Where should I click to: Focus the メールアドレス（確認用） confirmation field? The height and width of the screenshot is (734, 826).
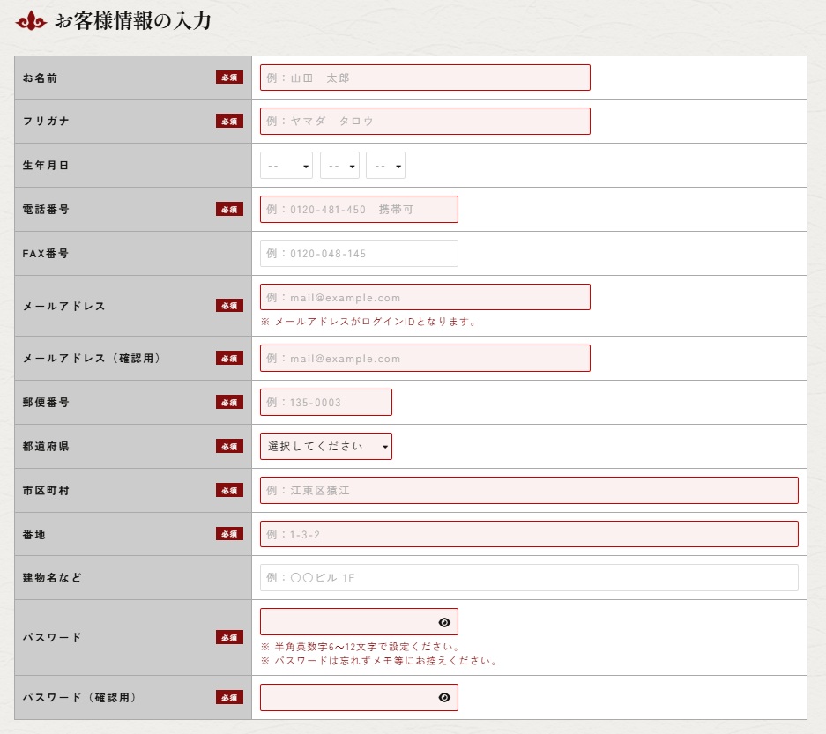point(424,359)
